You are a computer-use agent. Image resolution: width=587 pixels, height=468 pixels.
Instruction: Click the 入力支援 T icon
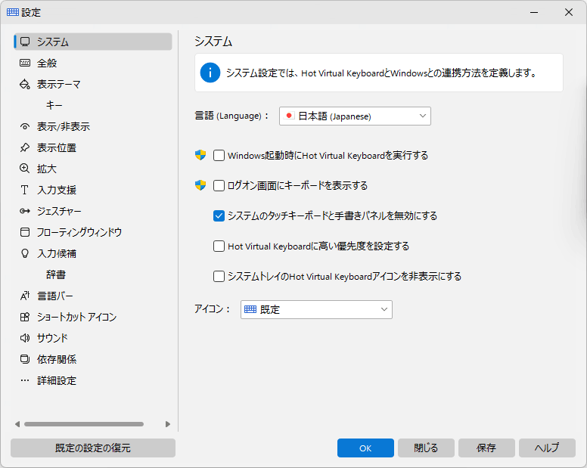click(x=25, y=190)
